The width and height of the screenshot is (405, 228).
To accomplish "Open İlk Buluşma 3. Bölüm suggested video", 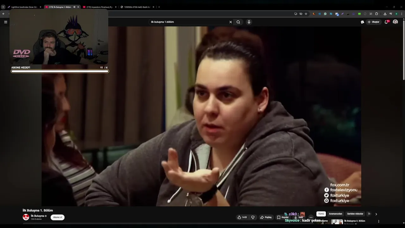I will tap(355, 221).
